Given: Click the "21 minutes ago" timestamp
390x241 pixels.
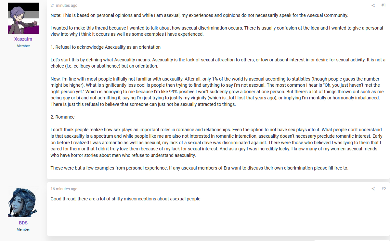Looking at the screenshot, I should click(64, 6).
